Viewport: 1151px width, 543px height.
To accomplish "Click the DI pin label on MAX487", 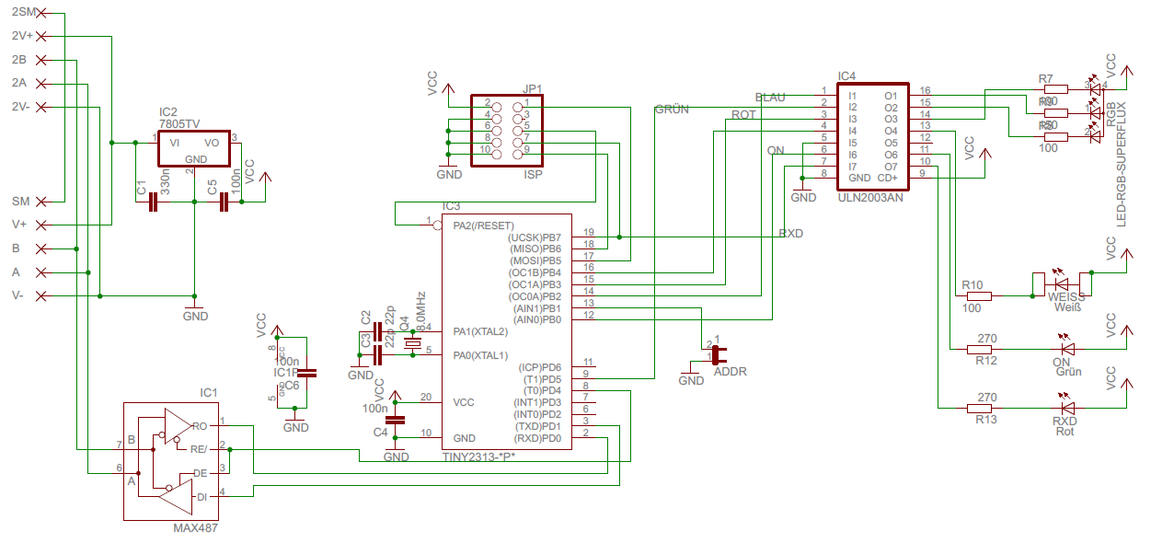I will tap(201, 497).
